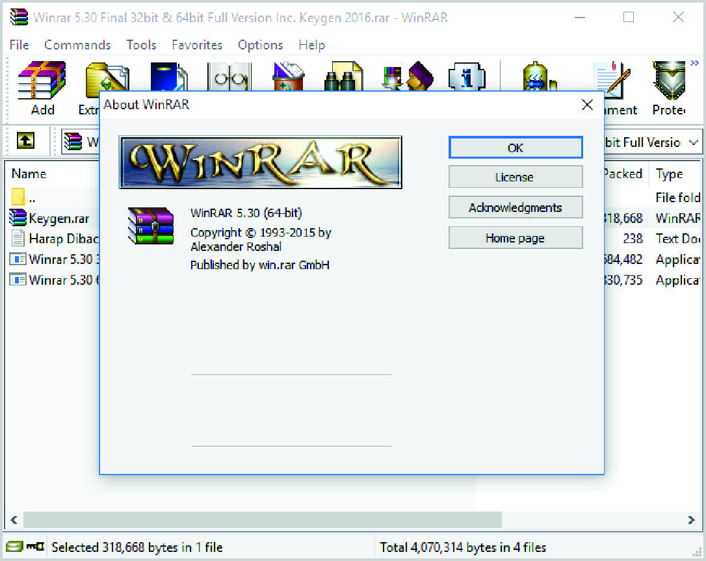Click the archive Info icon
This screenshot has height=561, width=706.
[465, 77]
